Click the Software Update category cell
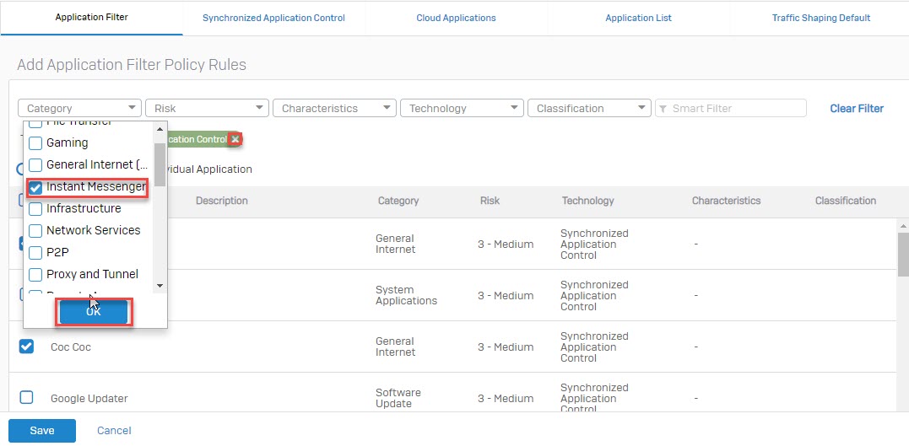 pos(398,398)
